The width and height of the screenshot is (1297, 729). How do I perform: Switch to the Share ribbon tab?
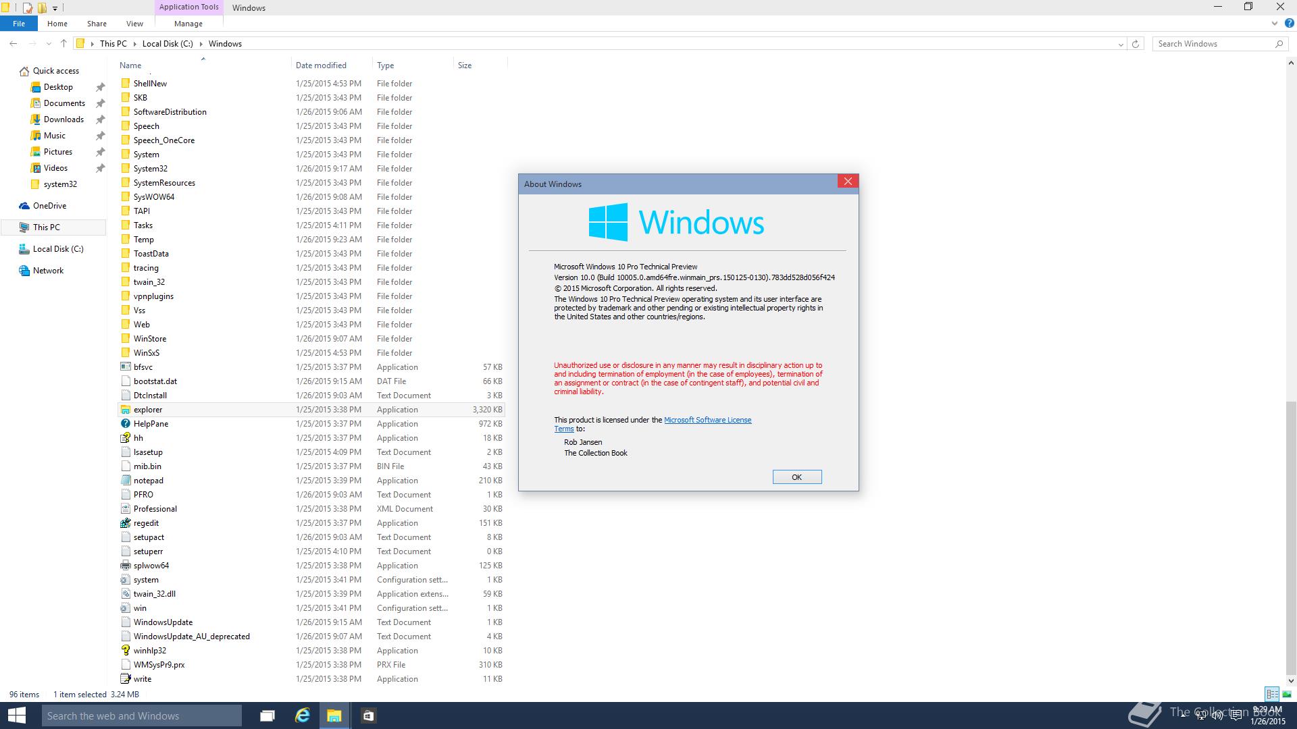point(97,24)
